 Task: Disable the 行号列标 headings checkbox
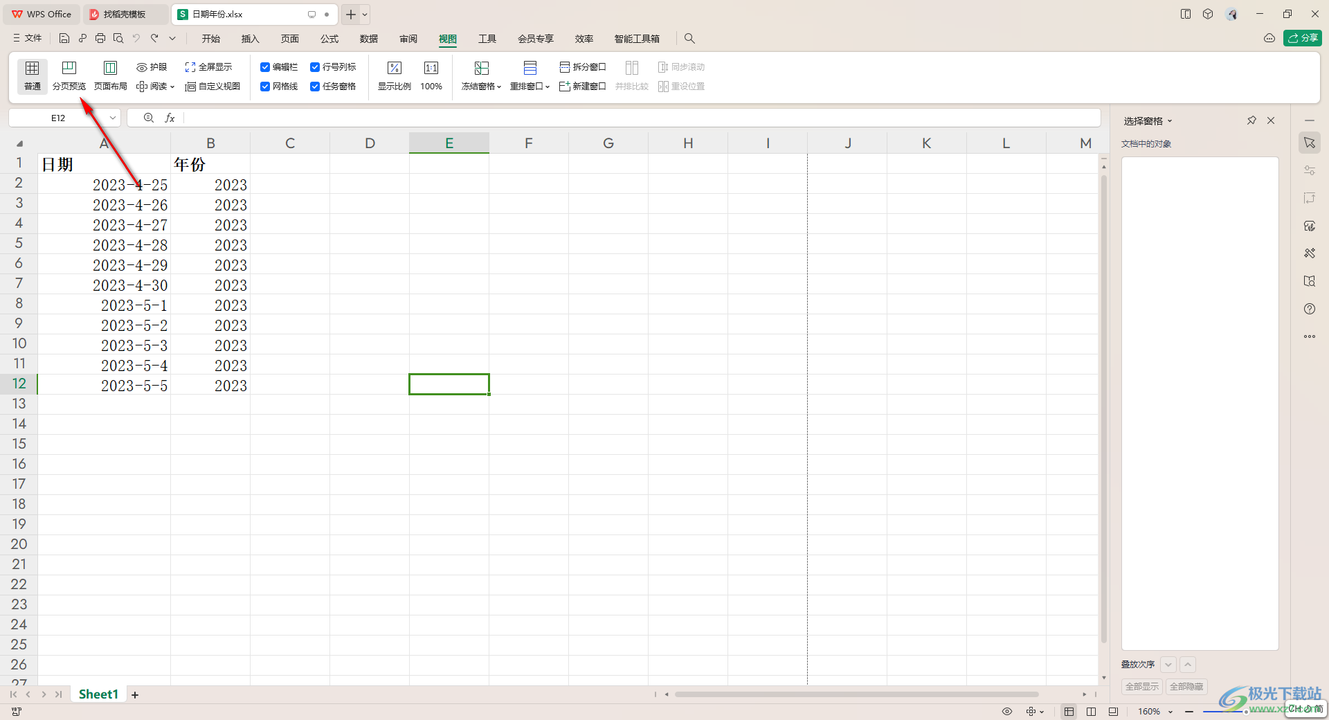point(315,67)
